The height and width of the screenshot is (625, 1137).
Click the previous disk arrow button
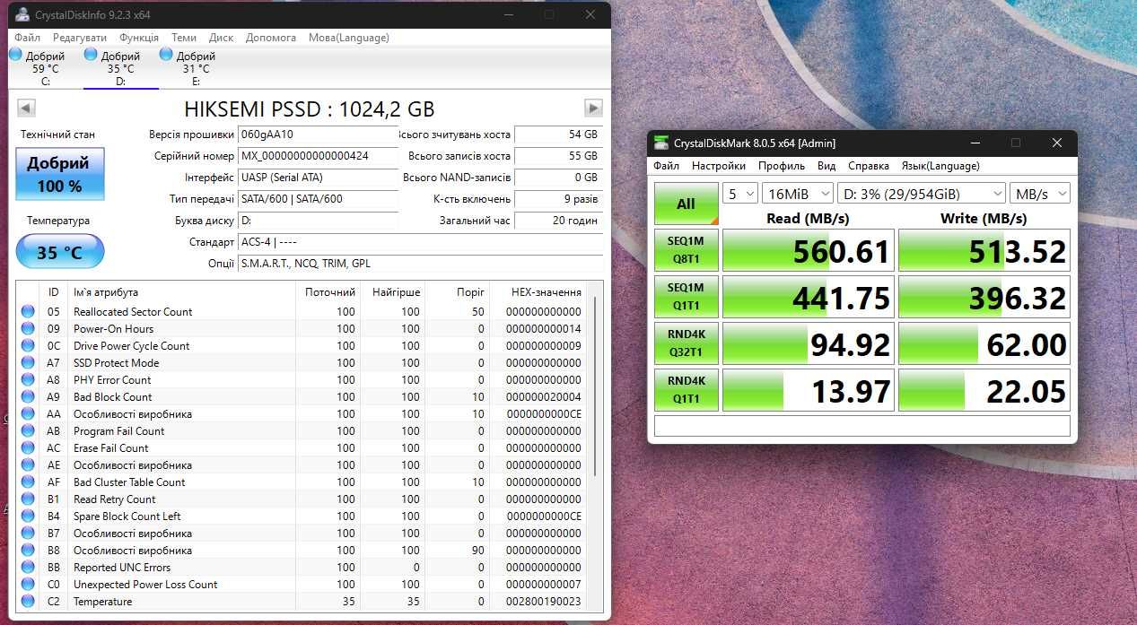(26, 109)
